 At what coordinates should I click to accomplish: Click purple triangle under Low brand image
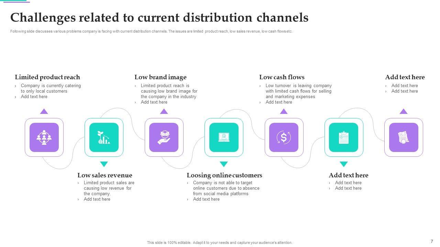point(164,111)
